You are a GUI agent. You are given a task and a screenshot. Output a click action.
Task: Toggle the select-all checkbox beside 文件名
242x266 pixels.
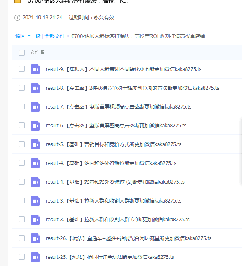click(x=22, y=53)
